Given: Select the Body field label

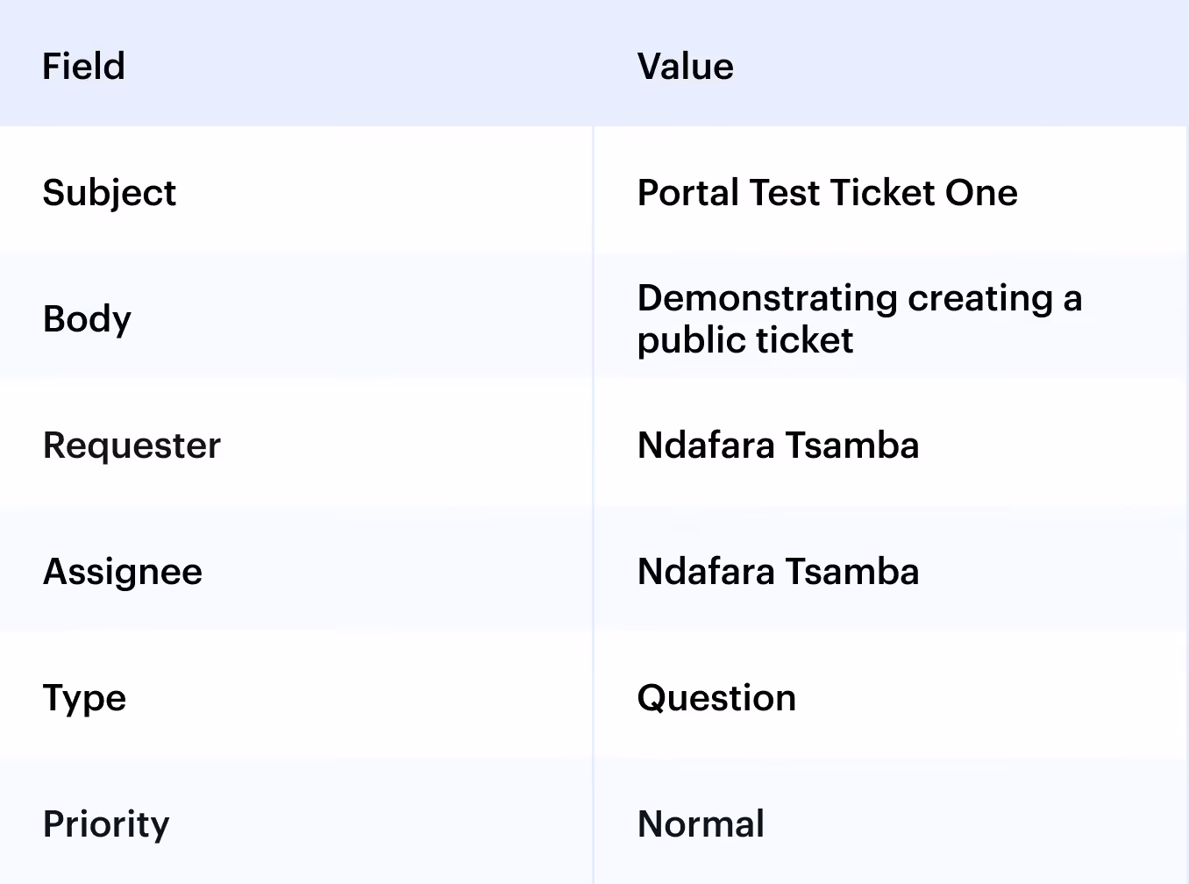Looking at the screenshot, I should [x=87, y=319].
